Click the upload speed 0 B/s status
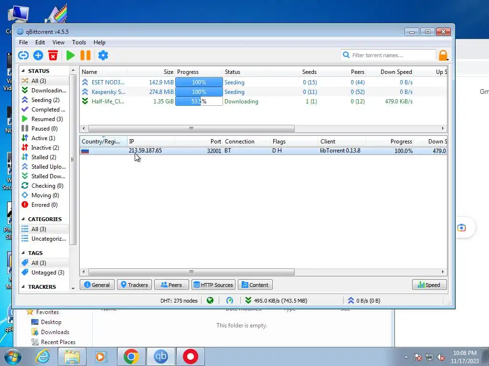The height and width of the screenshot is (366, 489). 365,301
